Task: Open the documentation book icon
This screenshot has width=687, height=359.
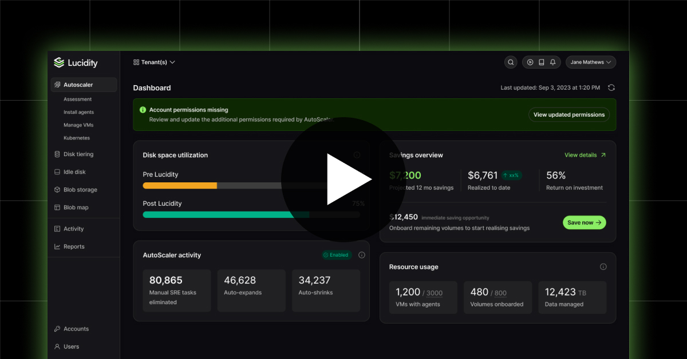Action: pos(542,62)
